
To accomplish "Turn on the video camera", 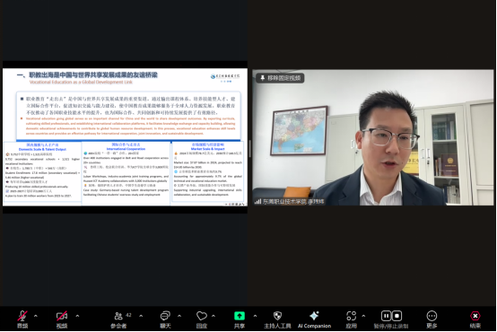I will click(62, 316).
